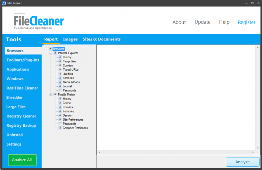
Task: Toggle Mozilla Firefox History checkbox
Action: point(60,99)
